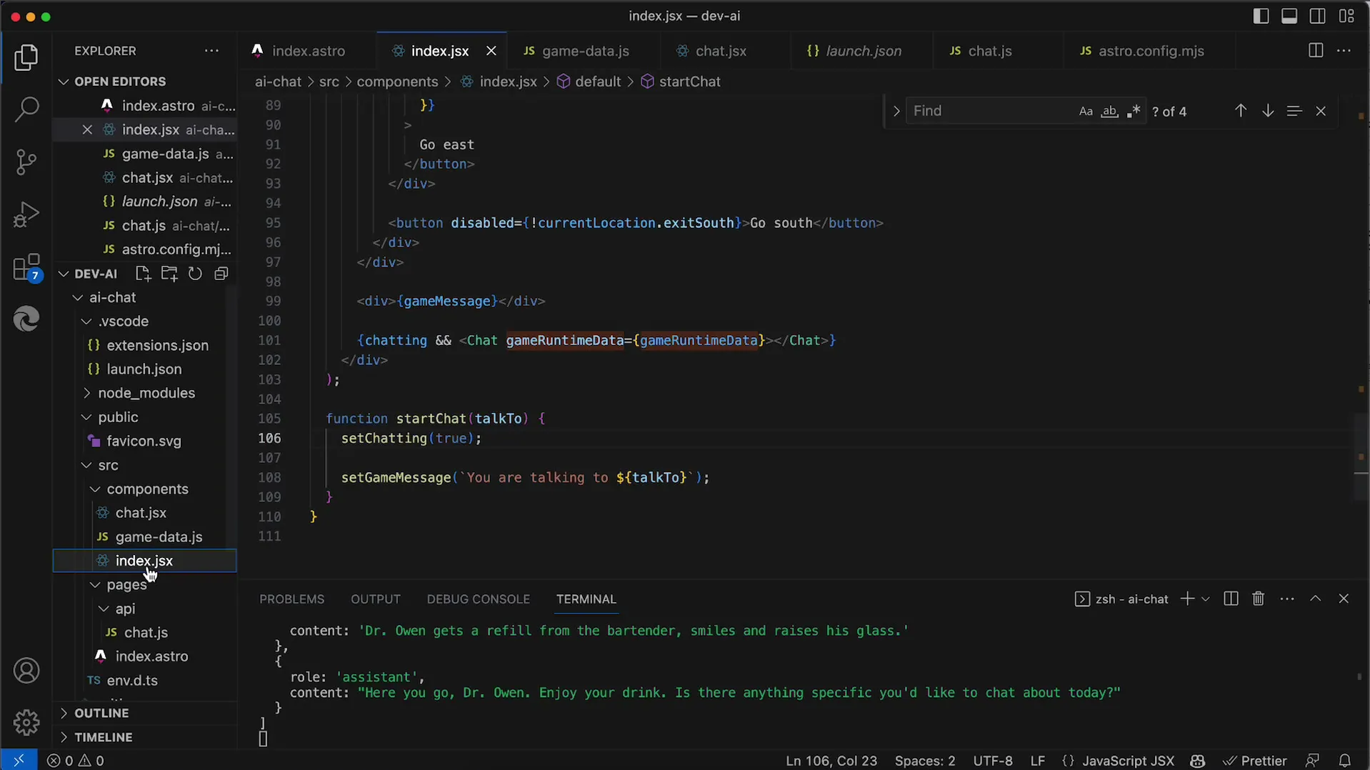1370x770 pixels.
Task: Open the Accounts menu icon
Action: pyautogui.click(x=26, y=671)
